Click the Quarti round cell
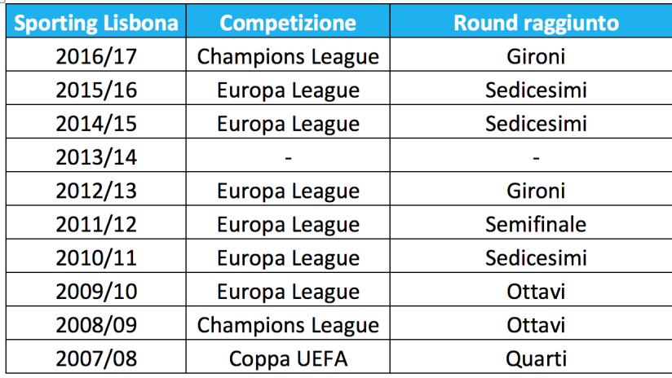672x378 pixels. (x=532, y=357)
